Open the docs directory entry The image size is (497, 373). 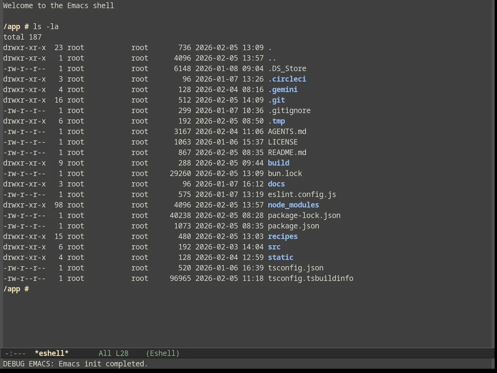coord(276,184)
